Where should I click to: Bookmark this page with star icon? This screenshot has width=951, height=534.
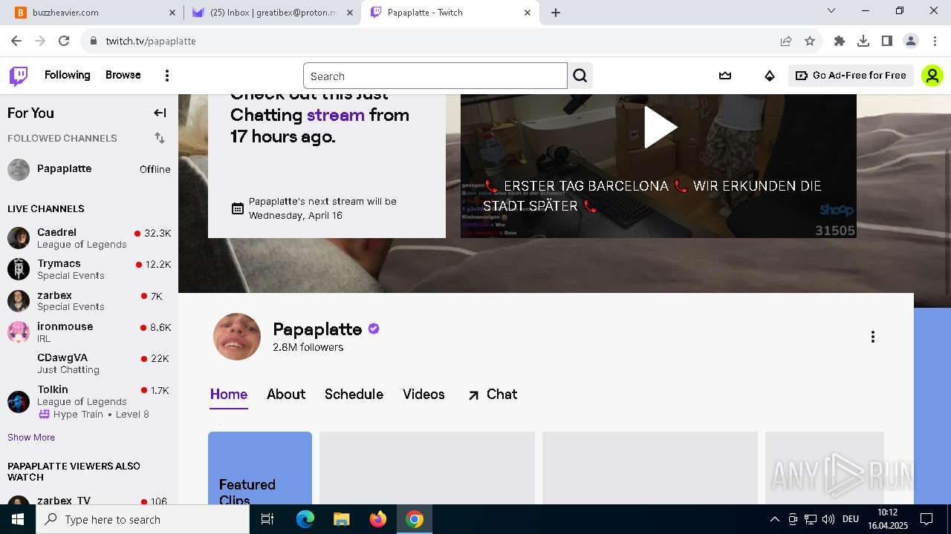tap(810, 41)
